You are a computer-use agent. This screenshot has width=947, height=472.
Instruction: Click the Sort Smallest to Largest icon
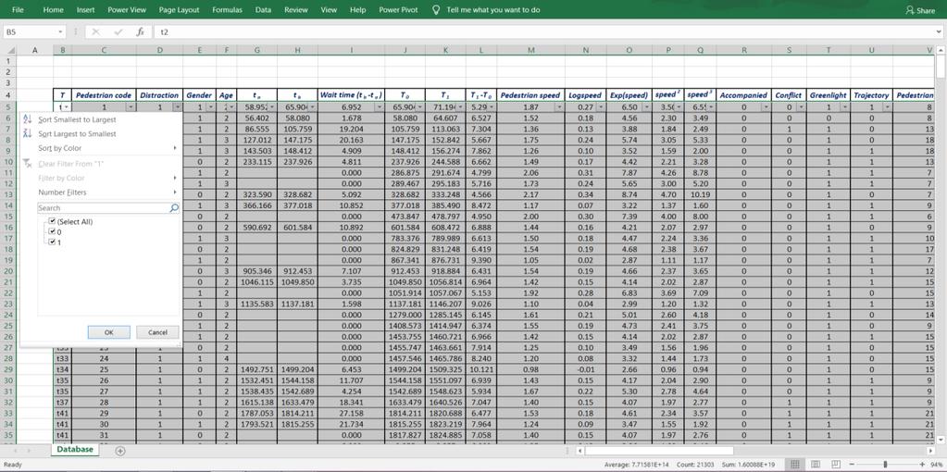(x=27, y=119)
